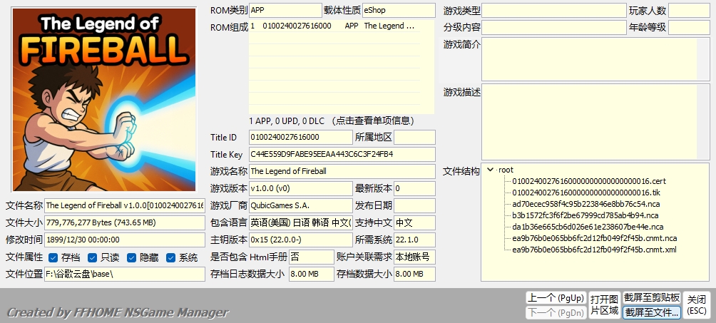Click the 游戏描述 text area

click(595, 122)
